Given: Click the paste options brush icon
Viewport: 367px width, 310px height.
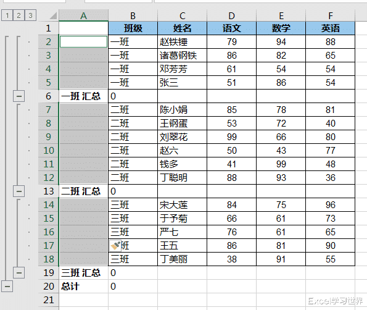Looking at the screenshot, I should click(x=115, y=246).
